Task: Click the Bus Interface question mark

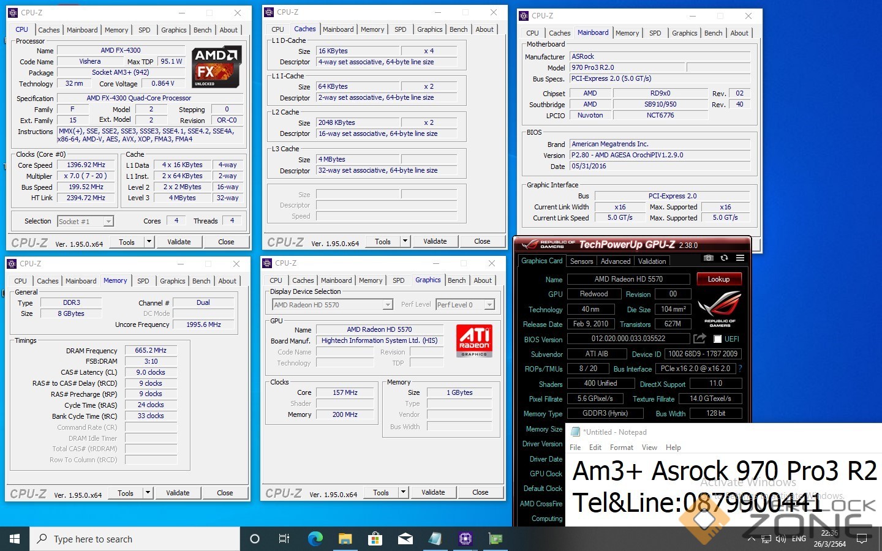Action: [740, 369]
